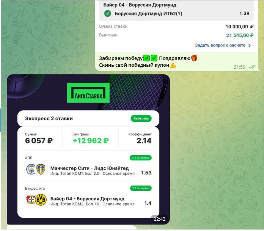This screenshot has width=264, height=231.
Task: Click the Bayer 04 Leverkusen crest
Action: [30, 200]
